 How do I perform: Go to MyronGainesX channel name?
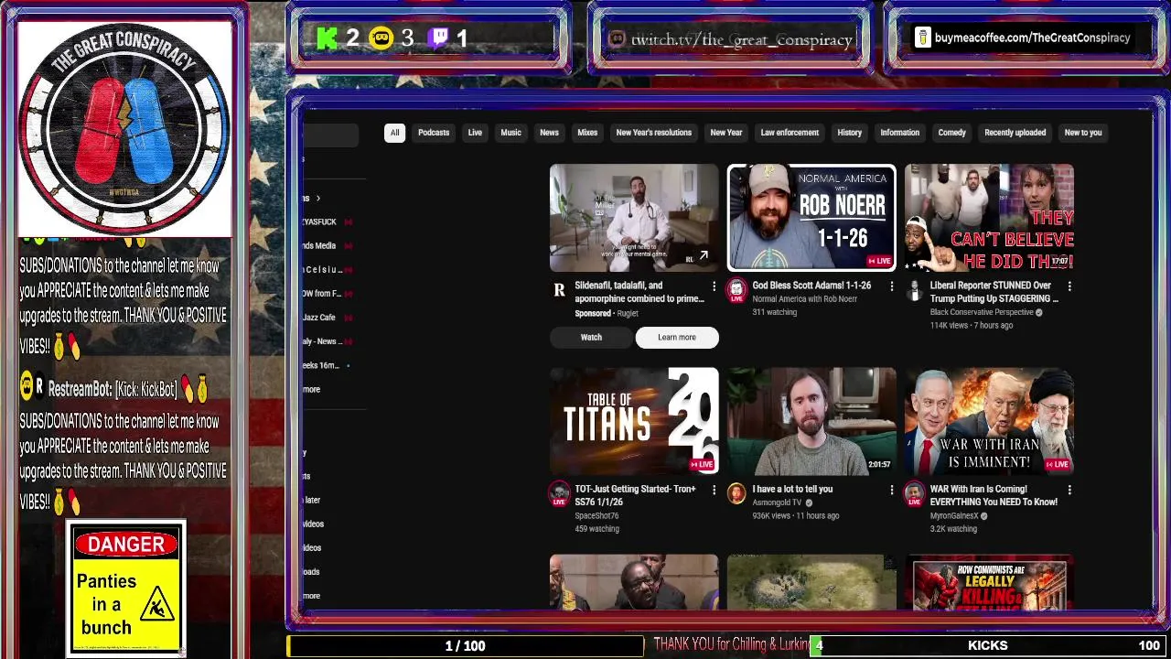coord(953,515)
